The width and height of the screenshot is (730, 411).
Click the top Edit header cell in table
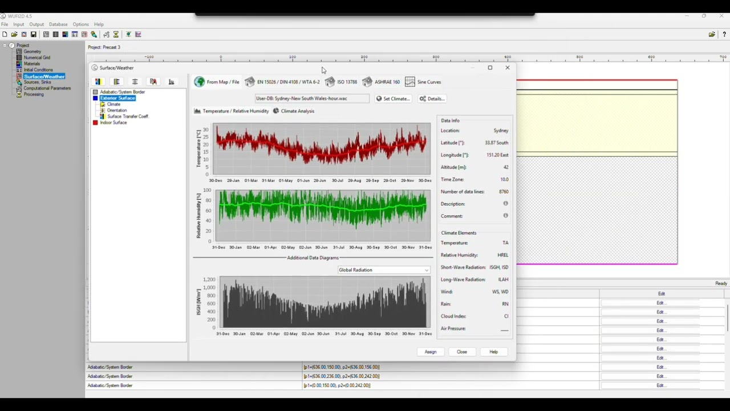coord(662,293)
